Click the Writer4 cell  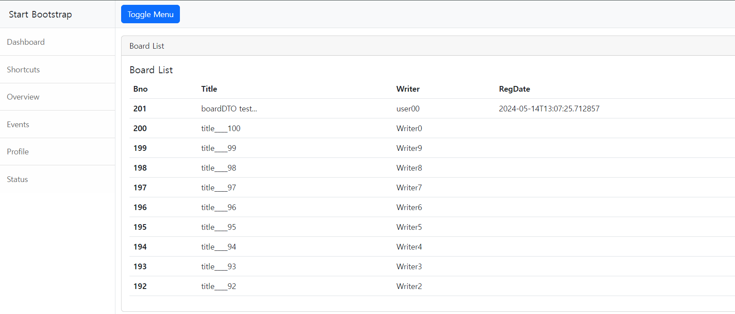[409, 247]
